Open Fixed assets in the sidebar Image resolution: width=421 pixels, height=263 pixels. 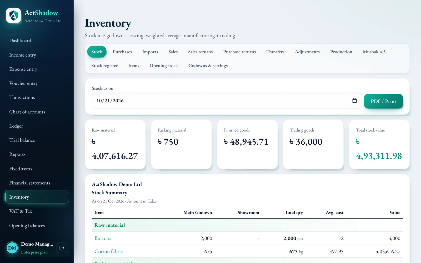point(37,169)
